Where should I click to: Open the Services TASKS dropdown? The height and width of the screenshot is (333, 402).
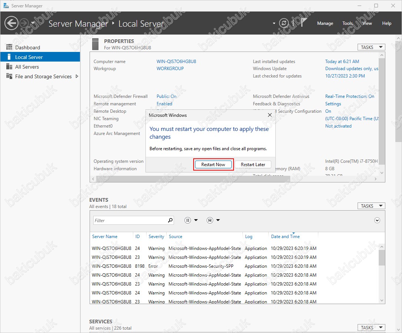(x=371, y=327)
